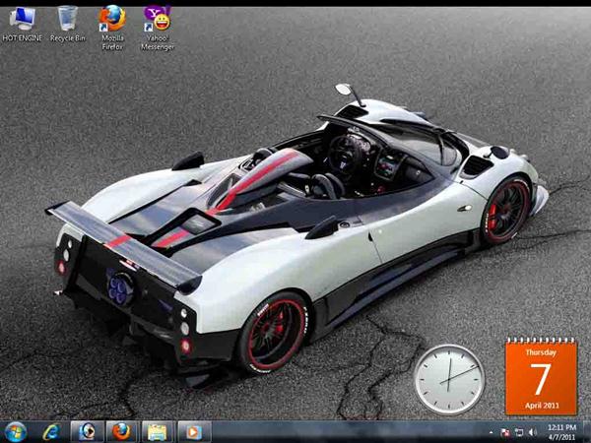Open Firefox from the taskbar
Viewport: 591px width, 443px height.
click(x=121, y=431)
